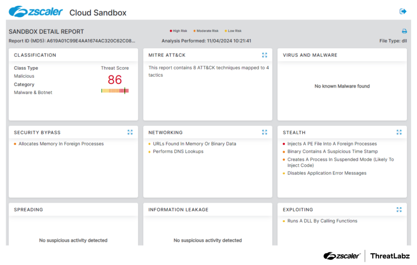Click the Report ID MD5 hash text
The width and height of the screenshot is (417, 265).
91,41
